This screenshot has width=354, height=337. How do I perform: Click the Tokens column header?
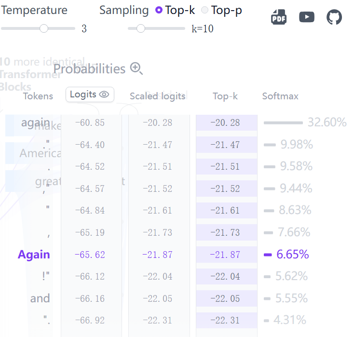[38, 96]
